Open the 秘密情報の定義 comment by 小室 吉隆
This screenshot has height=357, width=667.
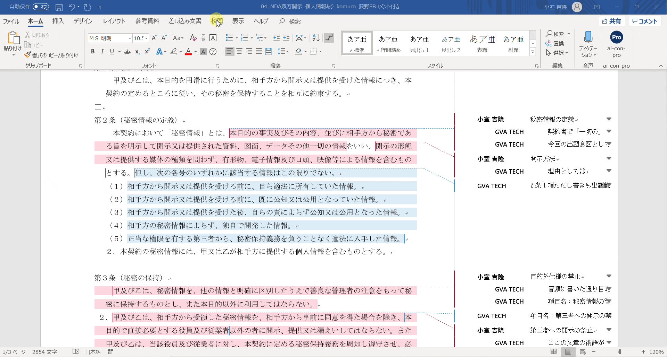click(x=552, y=120)
